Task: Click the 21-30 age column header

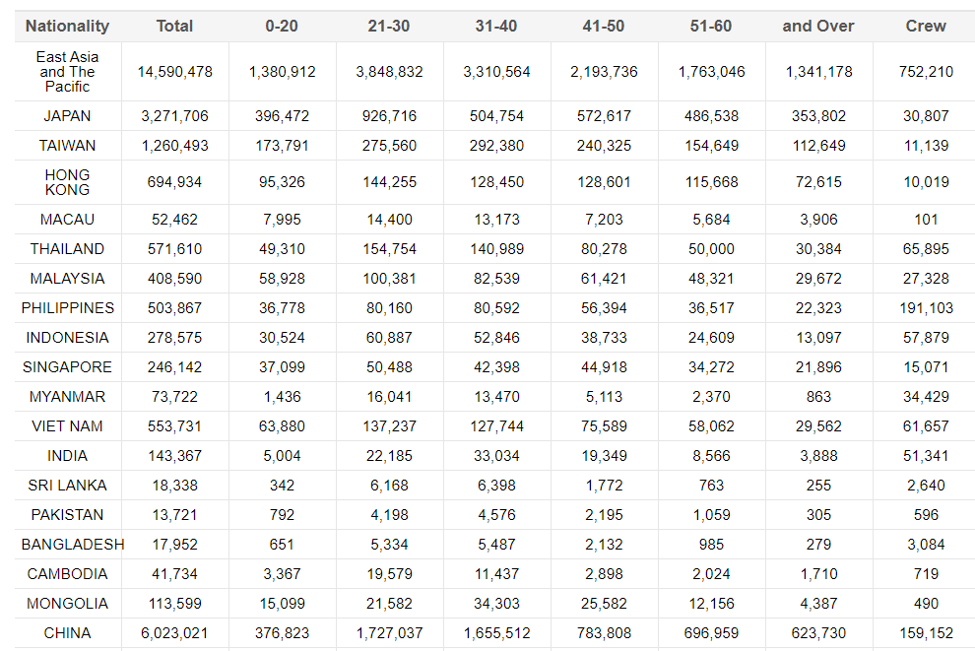Action: tap(389, 26)
